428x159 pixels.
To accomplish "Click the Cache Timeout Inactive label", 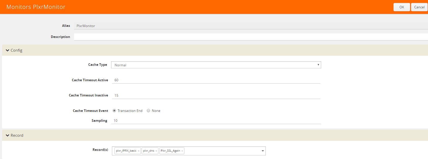I will tap(88, 95).
